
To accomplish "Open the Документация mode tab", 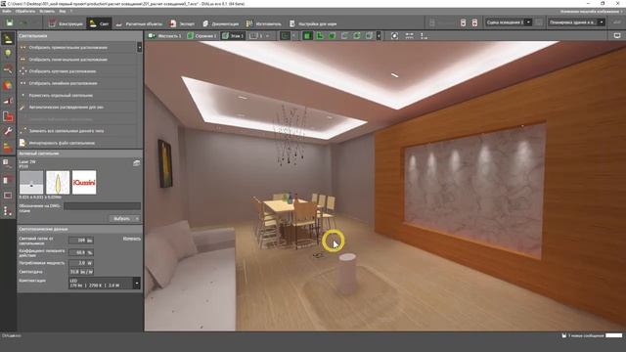I will tap(220, 23).
